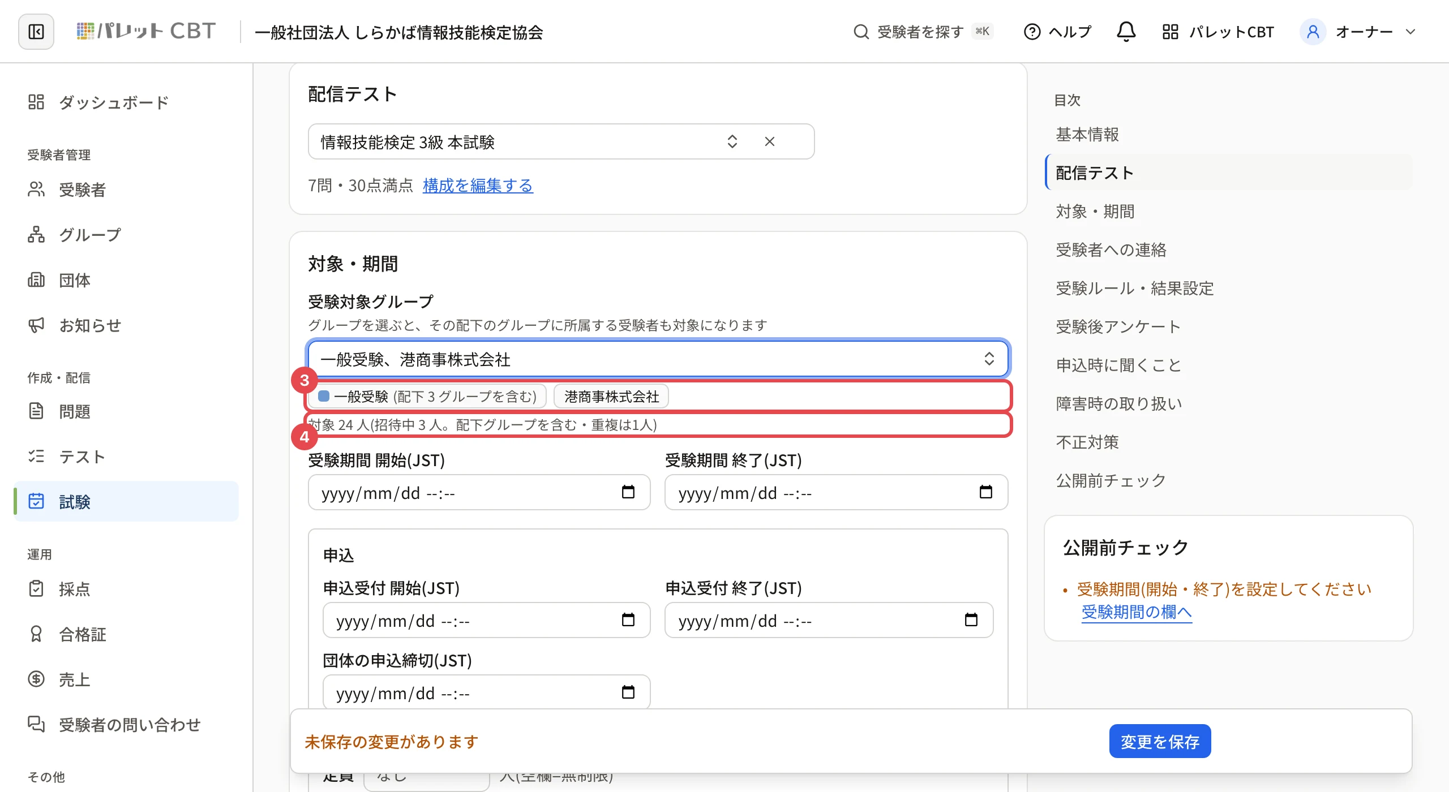The image size is (1449, 792).
Task: Open calendar for 受験期間 開始
Action: pos(628,492)
